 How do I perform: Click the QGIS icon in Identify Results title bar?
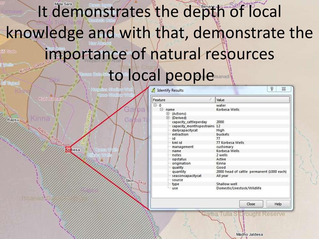coord(153,90)
